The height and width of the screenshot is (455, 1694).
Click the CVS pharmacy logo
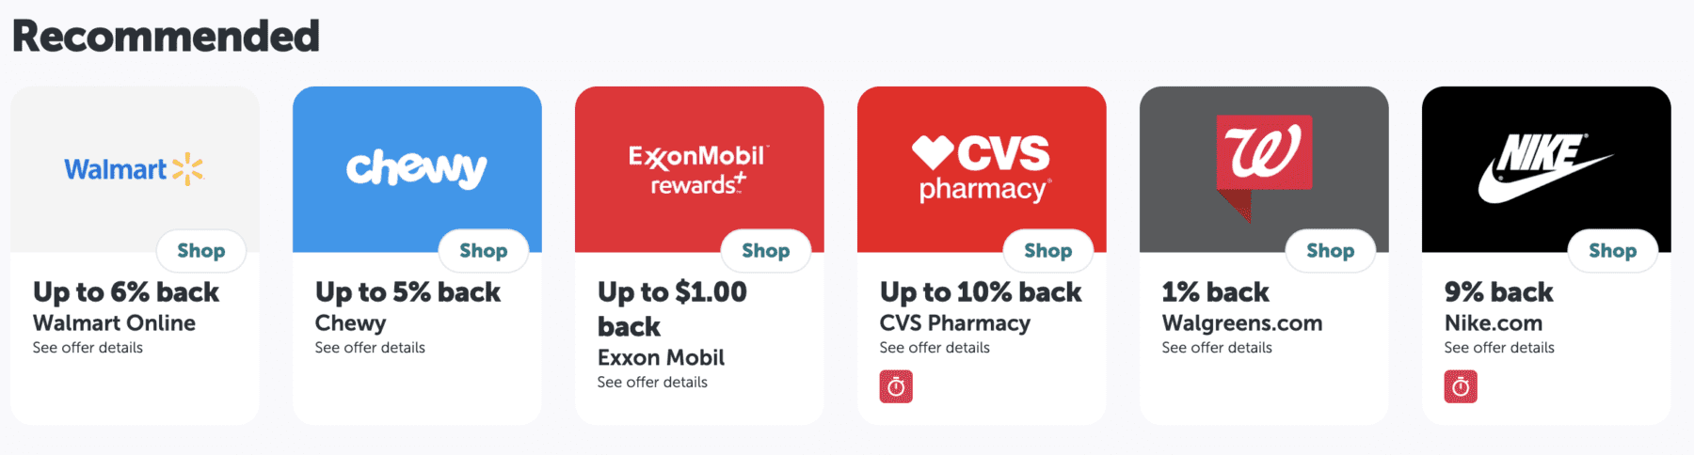pos(981,169)
